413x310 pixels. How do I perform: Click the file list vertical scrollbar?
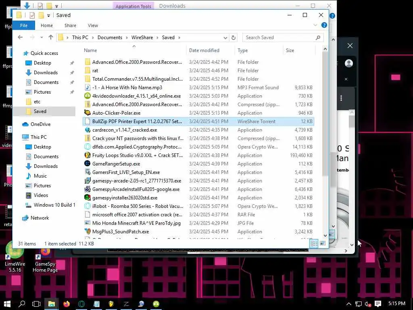325,113
